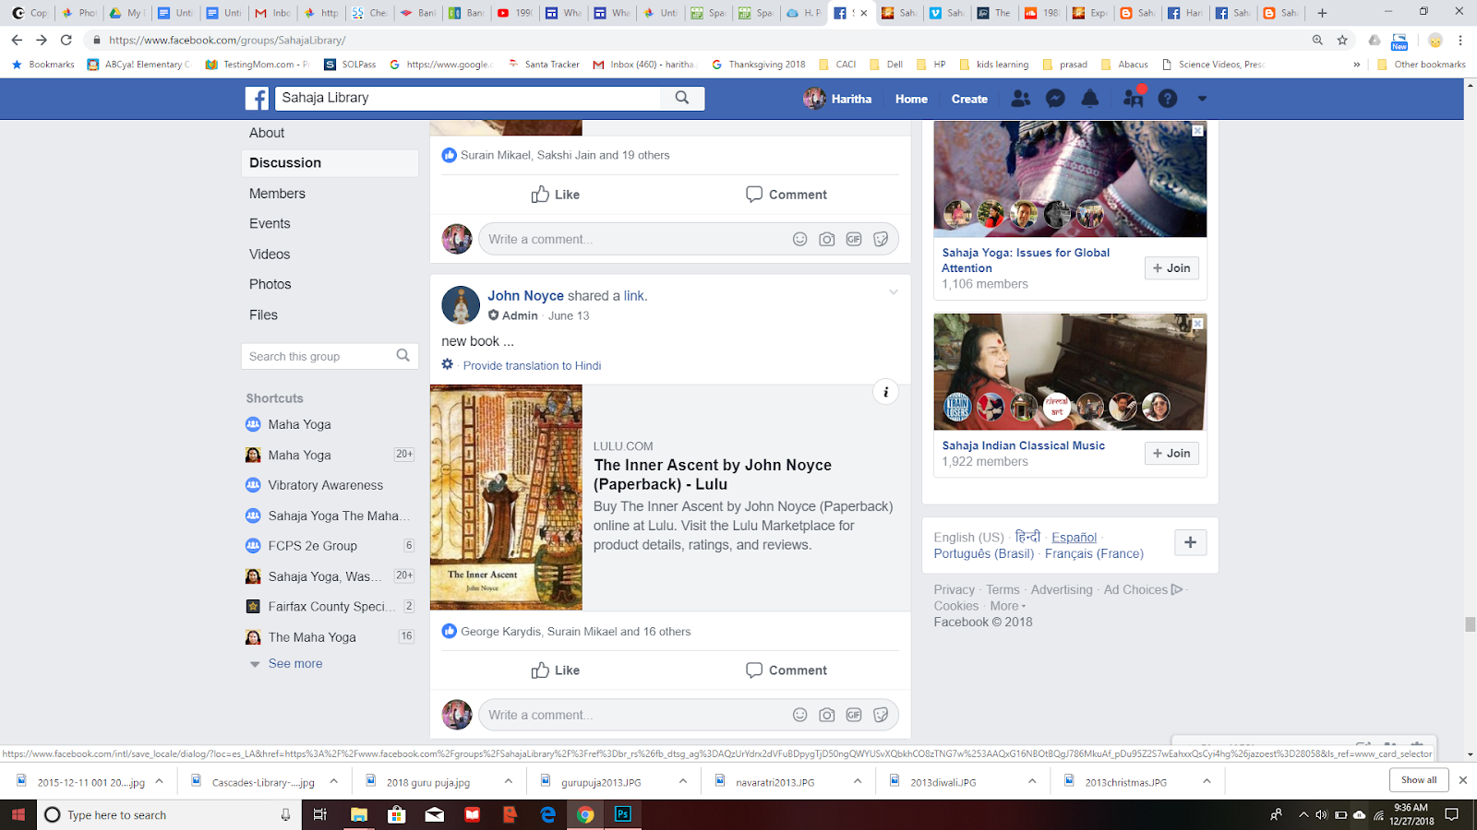The width and height of the screenshot is (1477, 830).
Task: Click camera icon in lower comment box
Action: click(x=827, y=715)
